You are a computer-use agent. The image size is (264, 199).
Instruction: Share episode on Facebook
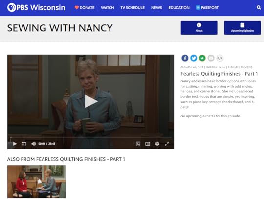click(185, 58)
